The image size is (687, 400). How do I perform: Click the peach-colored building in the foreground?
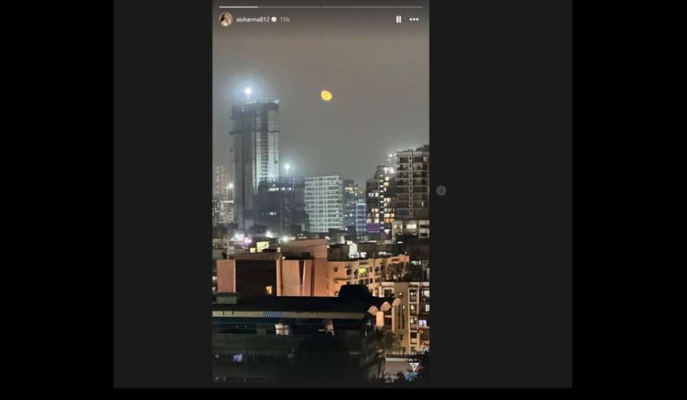coord(272,276)
